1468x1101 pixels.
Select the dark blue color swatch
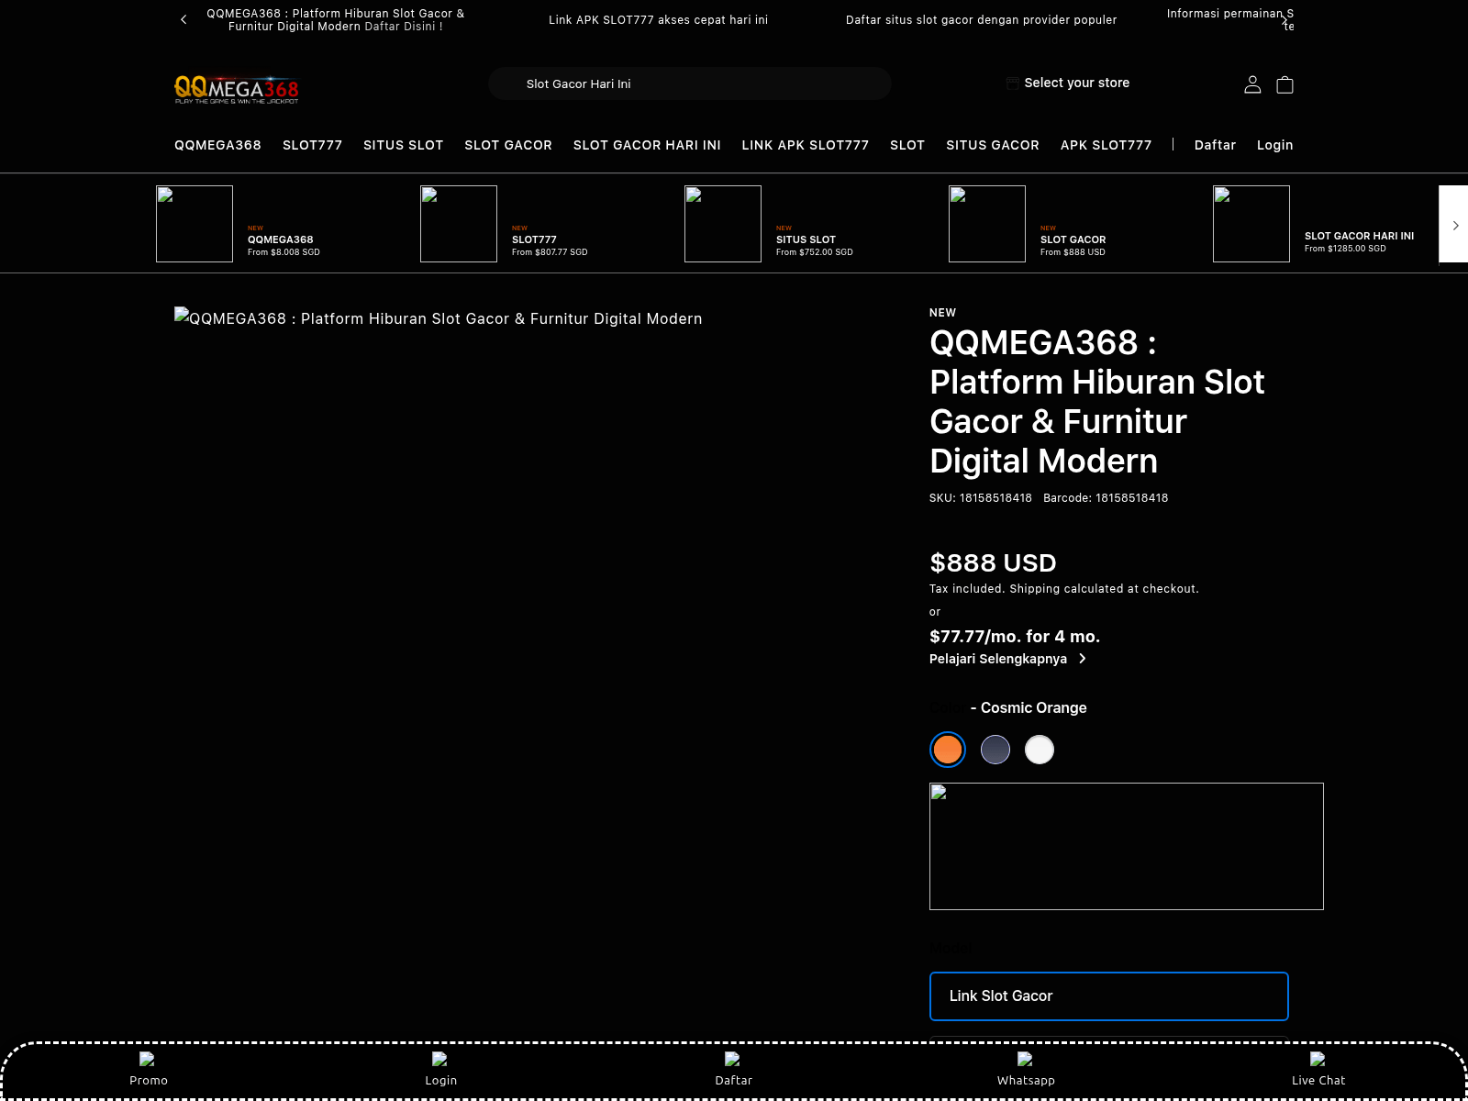click(x=995, y=750)
